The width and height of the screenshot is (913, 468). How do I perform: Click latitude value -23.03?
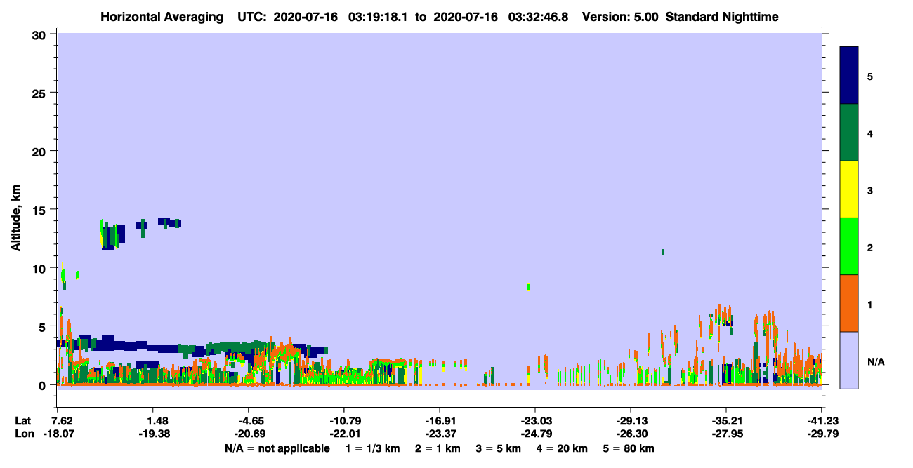pos(535,421)
